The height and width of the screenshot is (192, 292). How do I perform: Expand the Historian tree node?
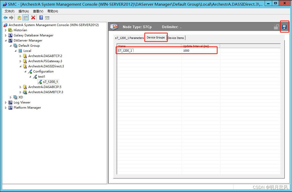pos(6,30)
